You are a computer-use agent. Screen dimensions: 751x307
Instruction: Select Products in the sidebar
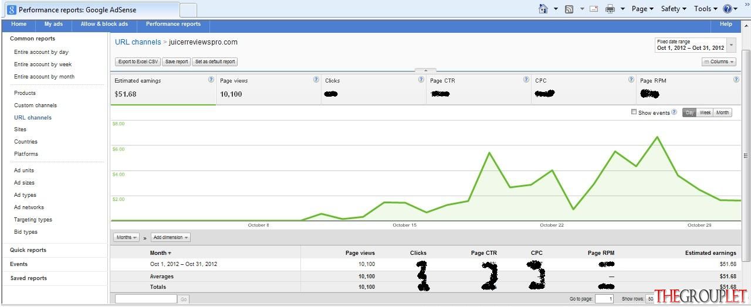[x=25, y=93]
